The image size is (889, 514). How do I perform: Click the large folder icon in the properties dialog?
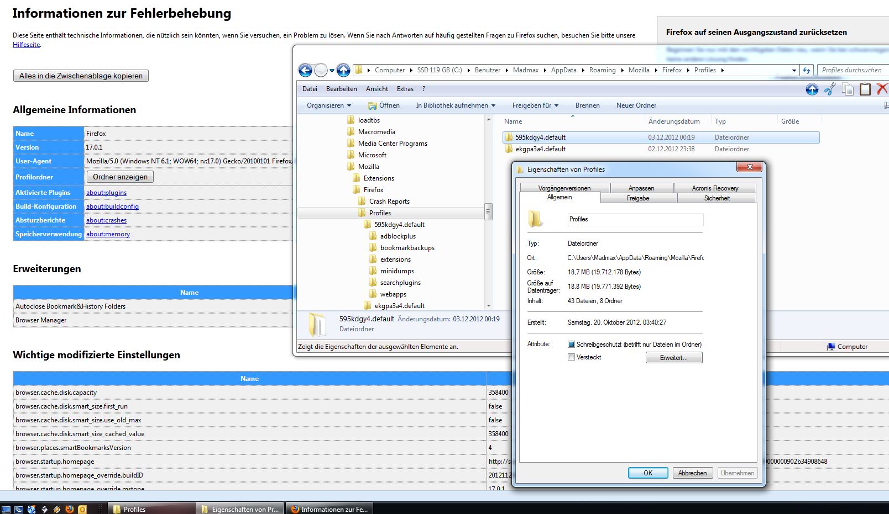[535, 219]
